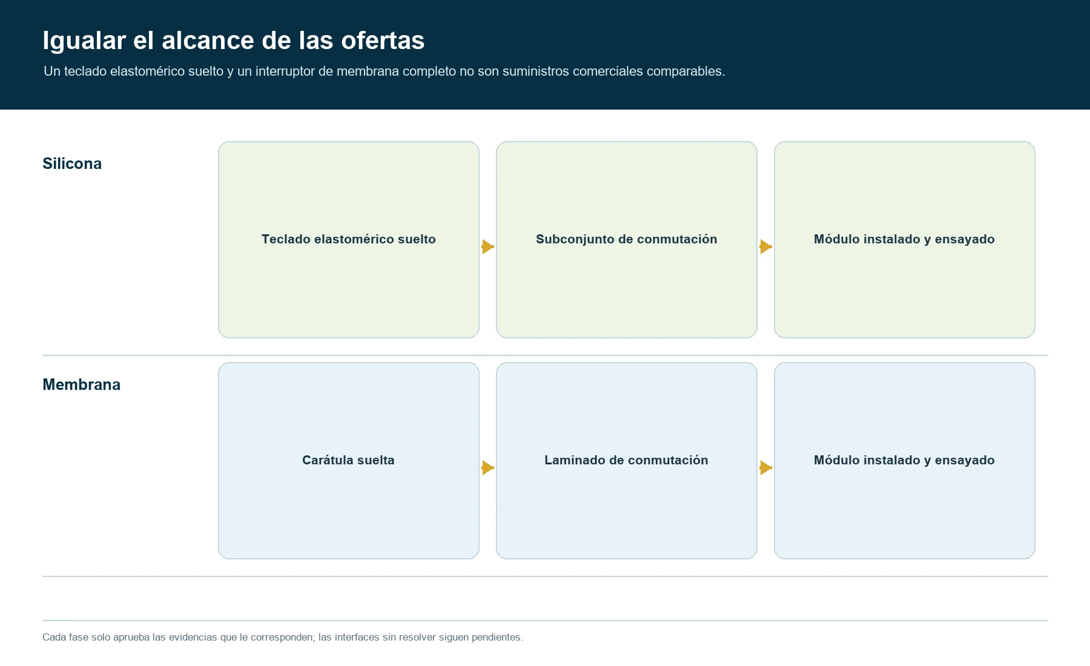Select the Silicona row 'Módulo instalado y ensayado' card
The image size is (1090, 666).
tap(905, 240)
